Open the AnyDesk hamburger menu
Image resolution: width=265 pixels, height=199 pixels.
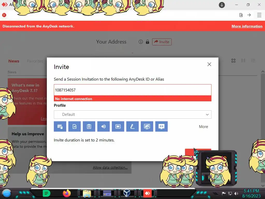[x=259, y=15]
